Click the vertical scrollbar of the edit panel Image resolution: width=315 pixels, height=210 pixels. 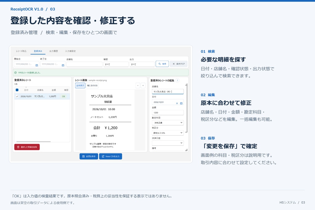[186, 109]
